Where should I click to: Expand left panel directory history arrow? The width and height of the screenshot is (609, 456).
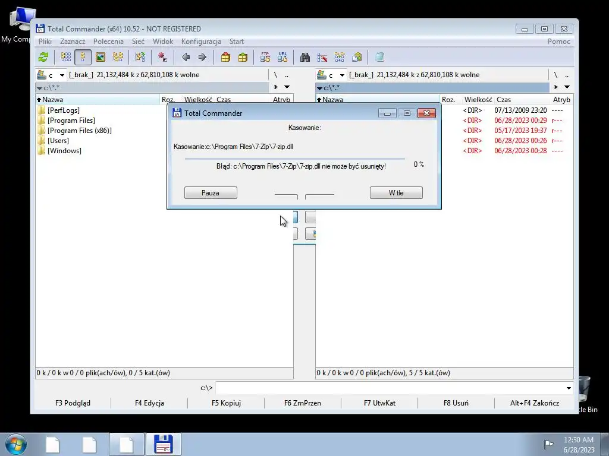point(287,87)
